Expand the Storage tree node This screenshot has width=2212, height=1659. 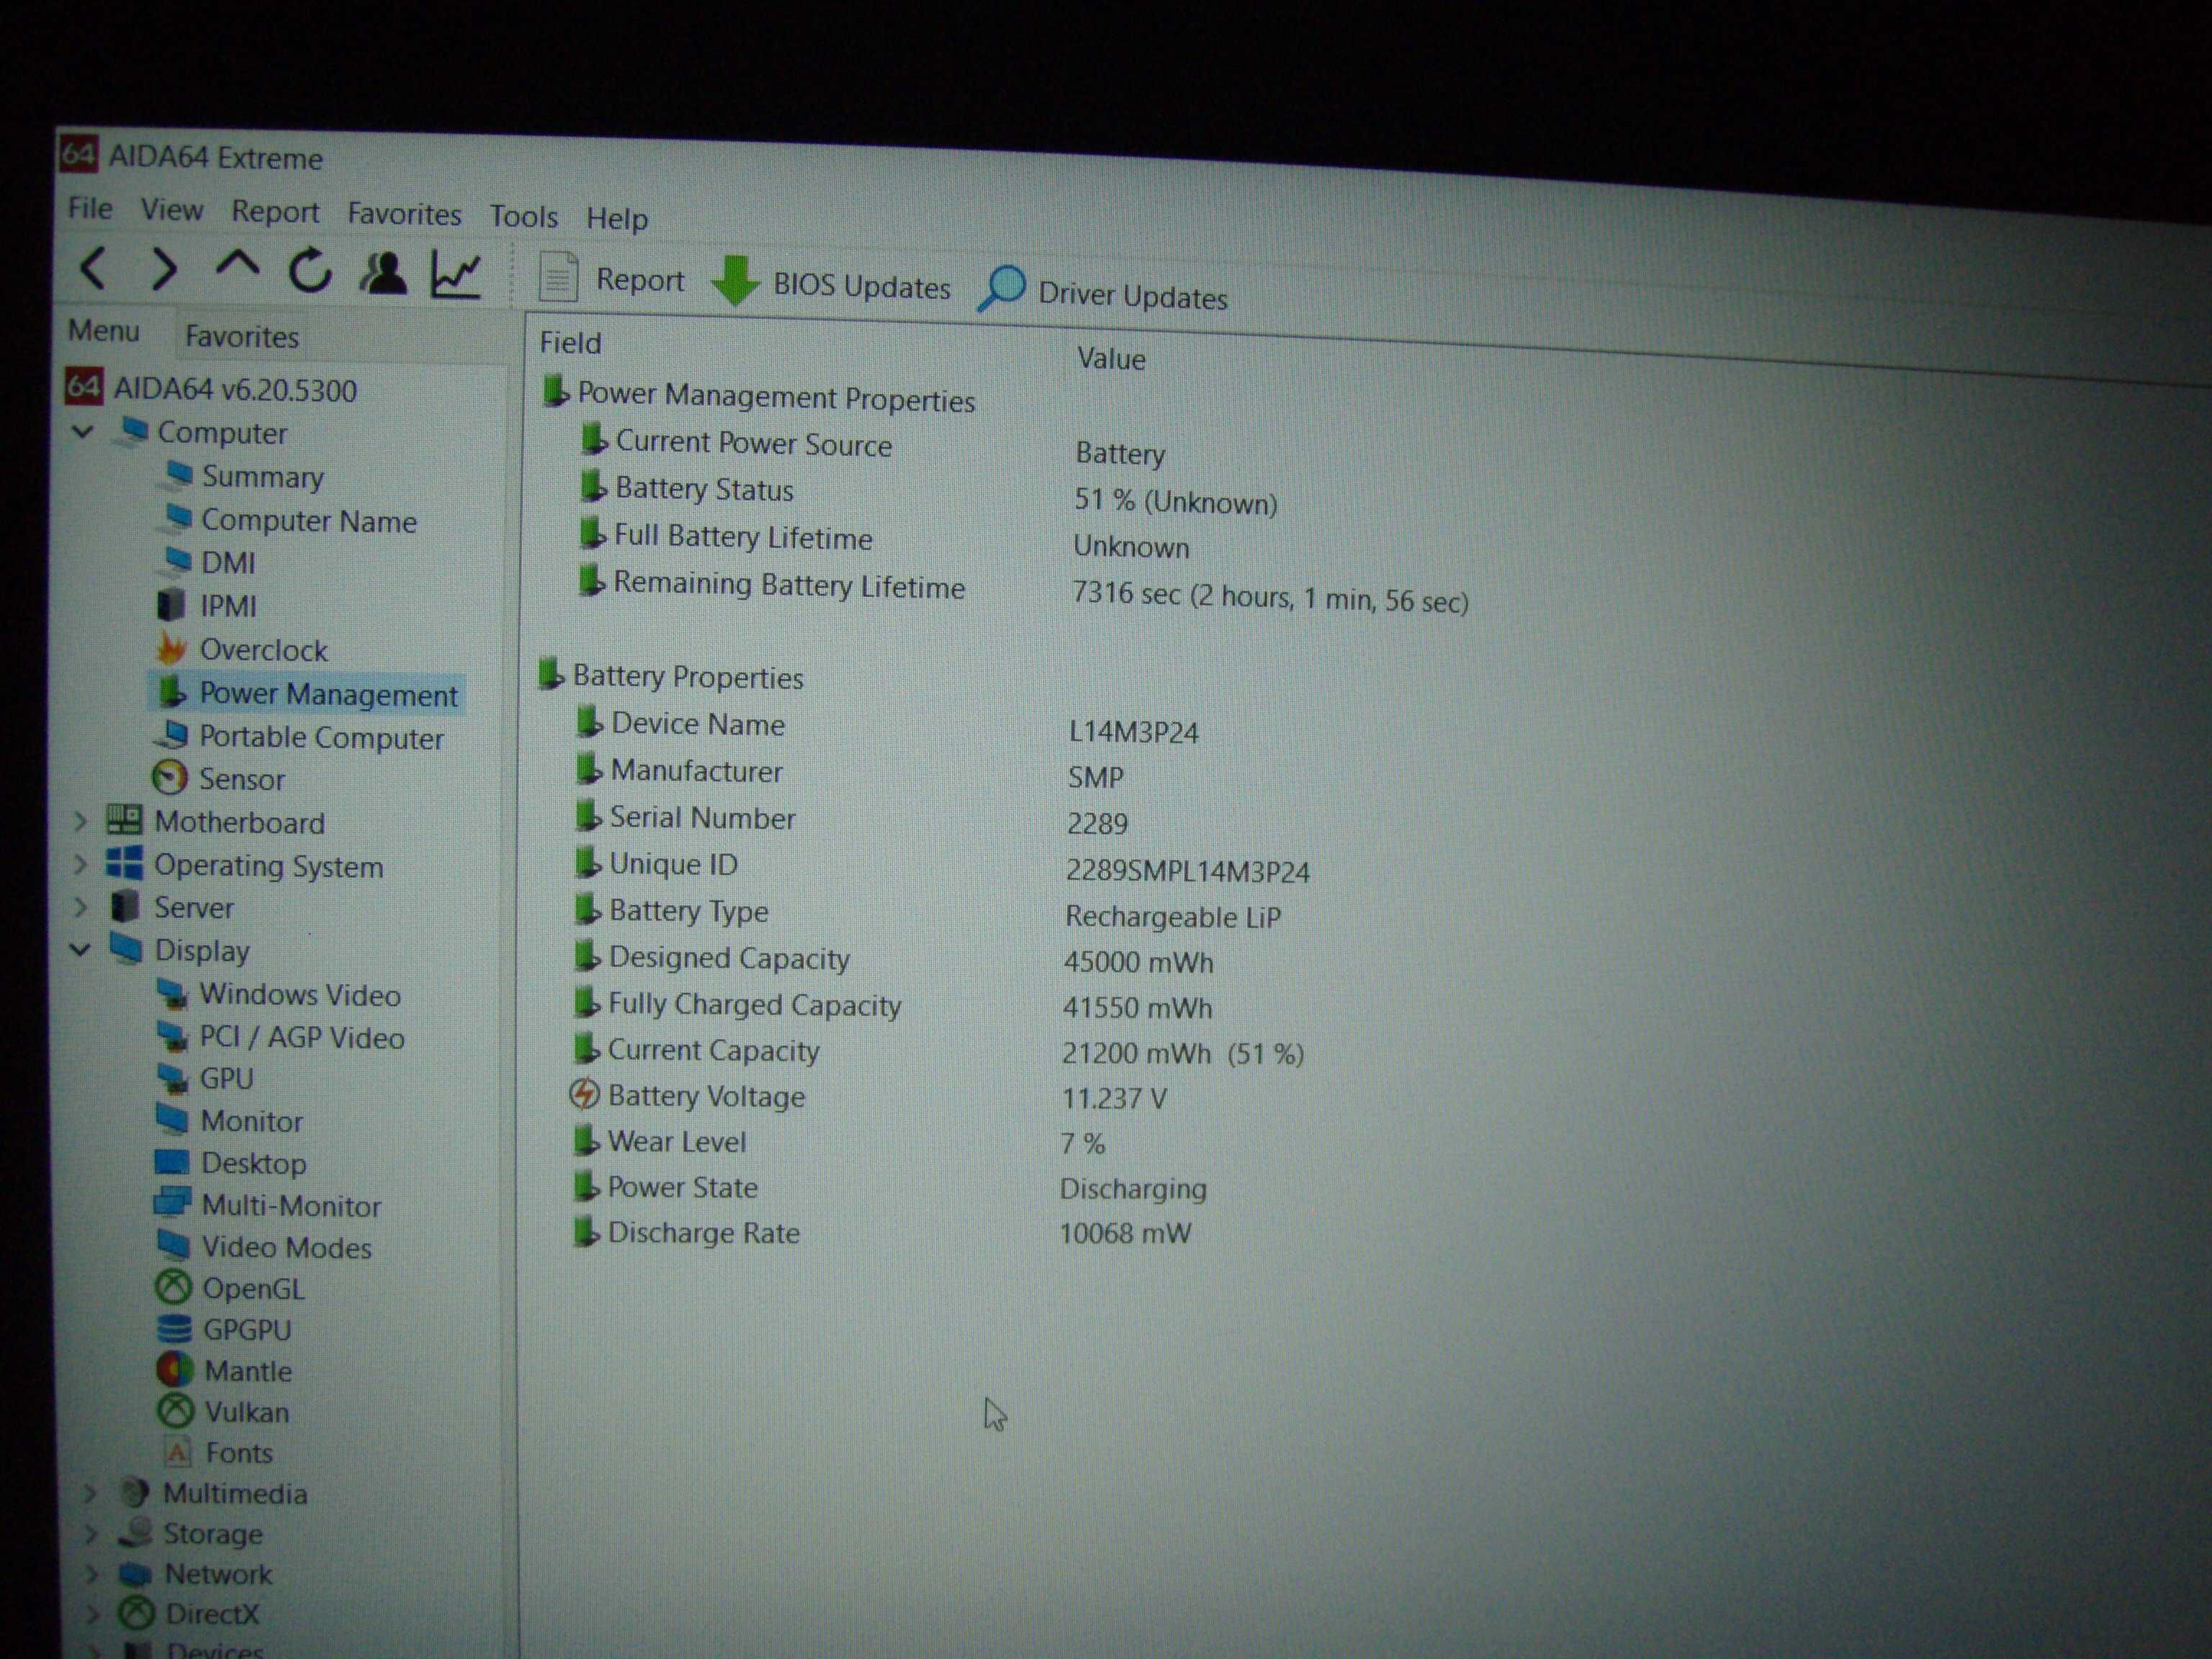click(x=90, y=1533)
